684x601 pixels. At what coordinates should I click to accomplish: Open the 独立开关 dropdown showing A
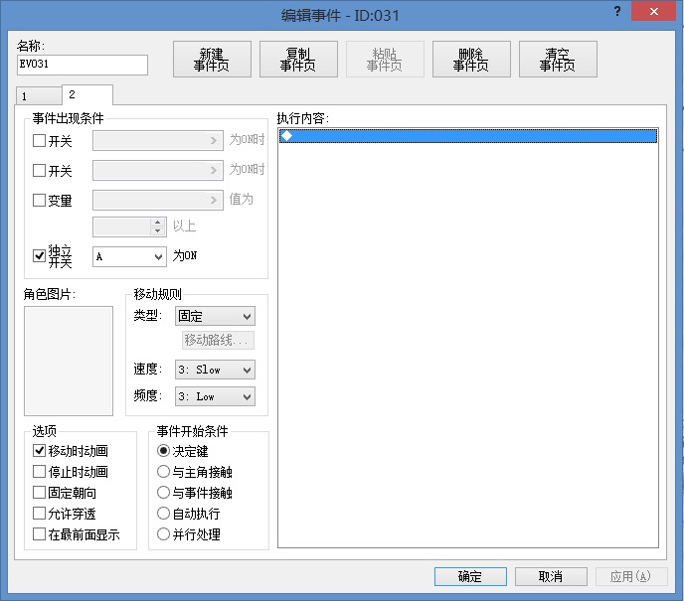coord(129,256)
